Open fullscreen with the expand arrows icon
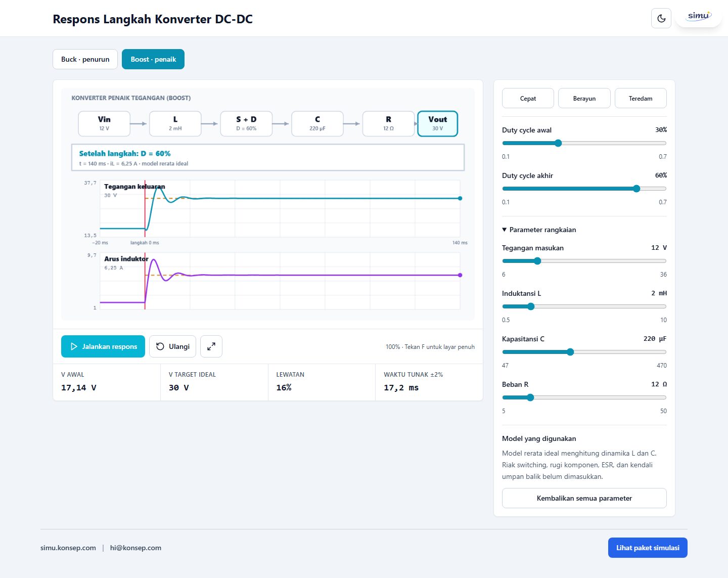This screenshot has width=728, height=578. 211,346
